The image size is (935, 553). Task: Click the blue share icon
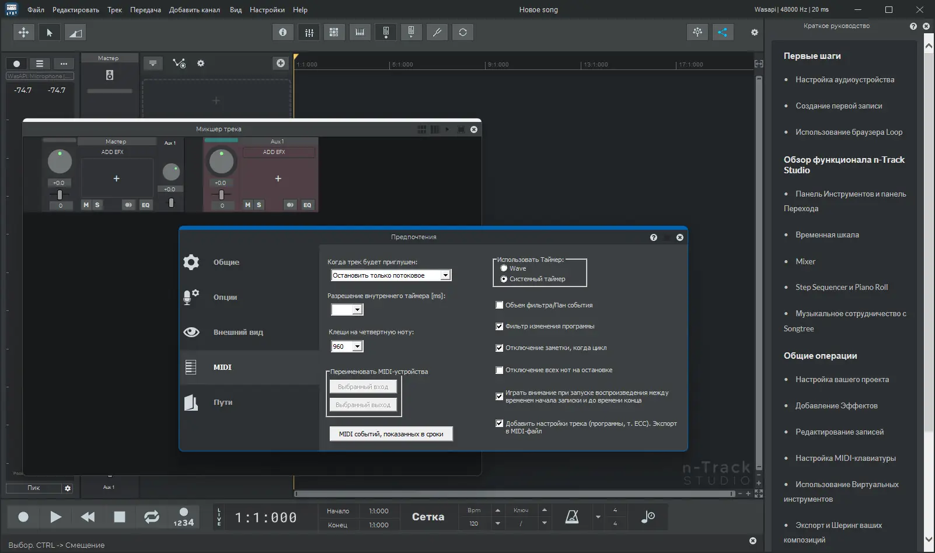point(723,33)
